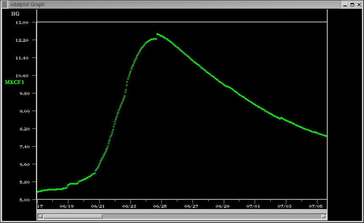Open the window menu icon in title bar

(5, 4)
